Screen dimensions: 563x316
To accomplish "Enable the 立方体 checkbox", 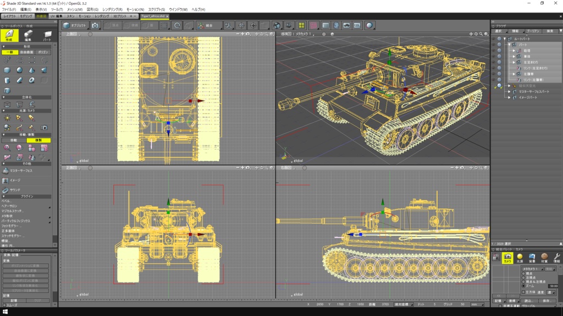I will coord(523,292).
